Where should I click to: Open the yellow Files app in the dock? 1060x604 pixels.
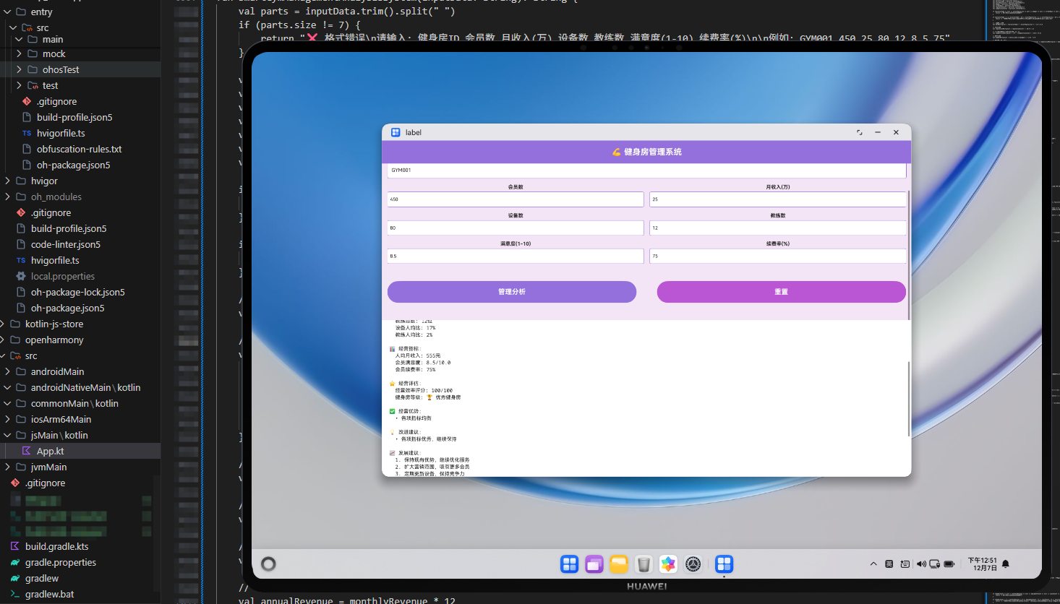click(x=618, y=564)
